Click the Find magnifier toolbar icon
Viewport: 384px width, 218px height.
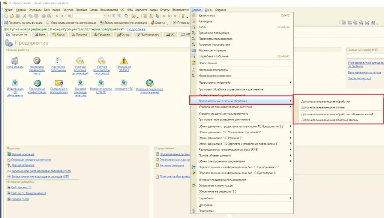(69, 16)
